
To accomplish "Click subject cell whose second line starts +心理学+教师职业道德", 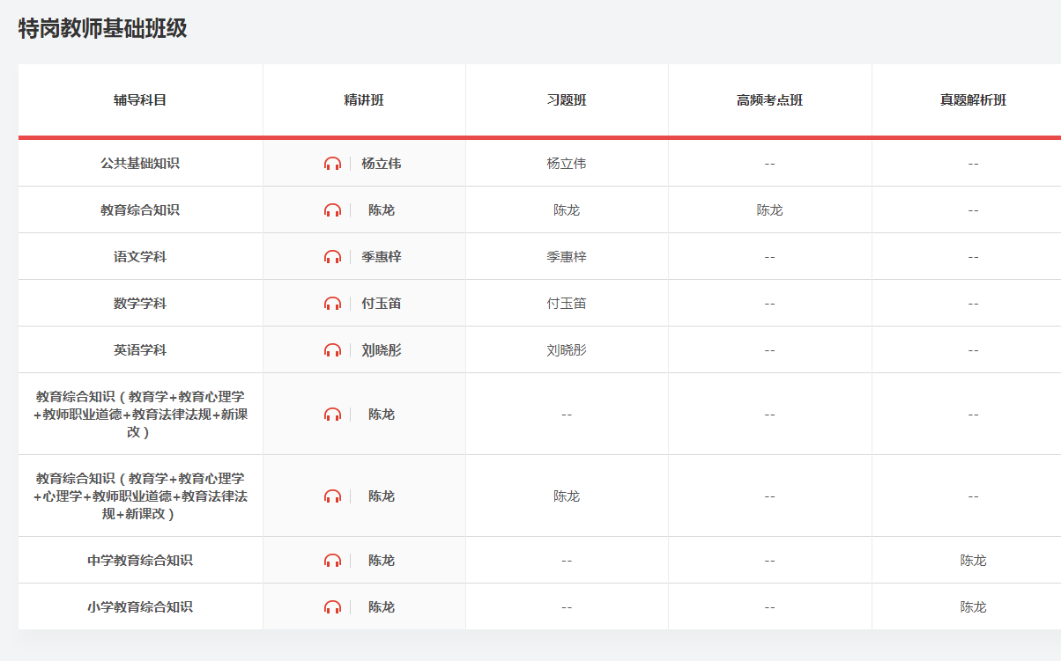I will click(x=140, y=496).
